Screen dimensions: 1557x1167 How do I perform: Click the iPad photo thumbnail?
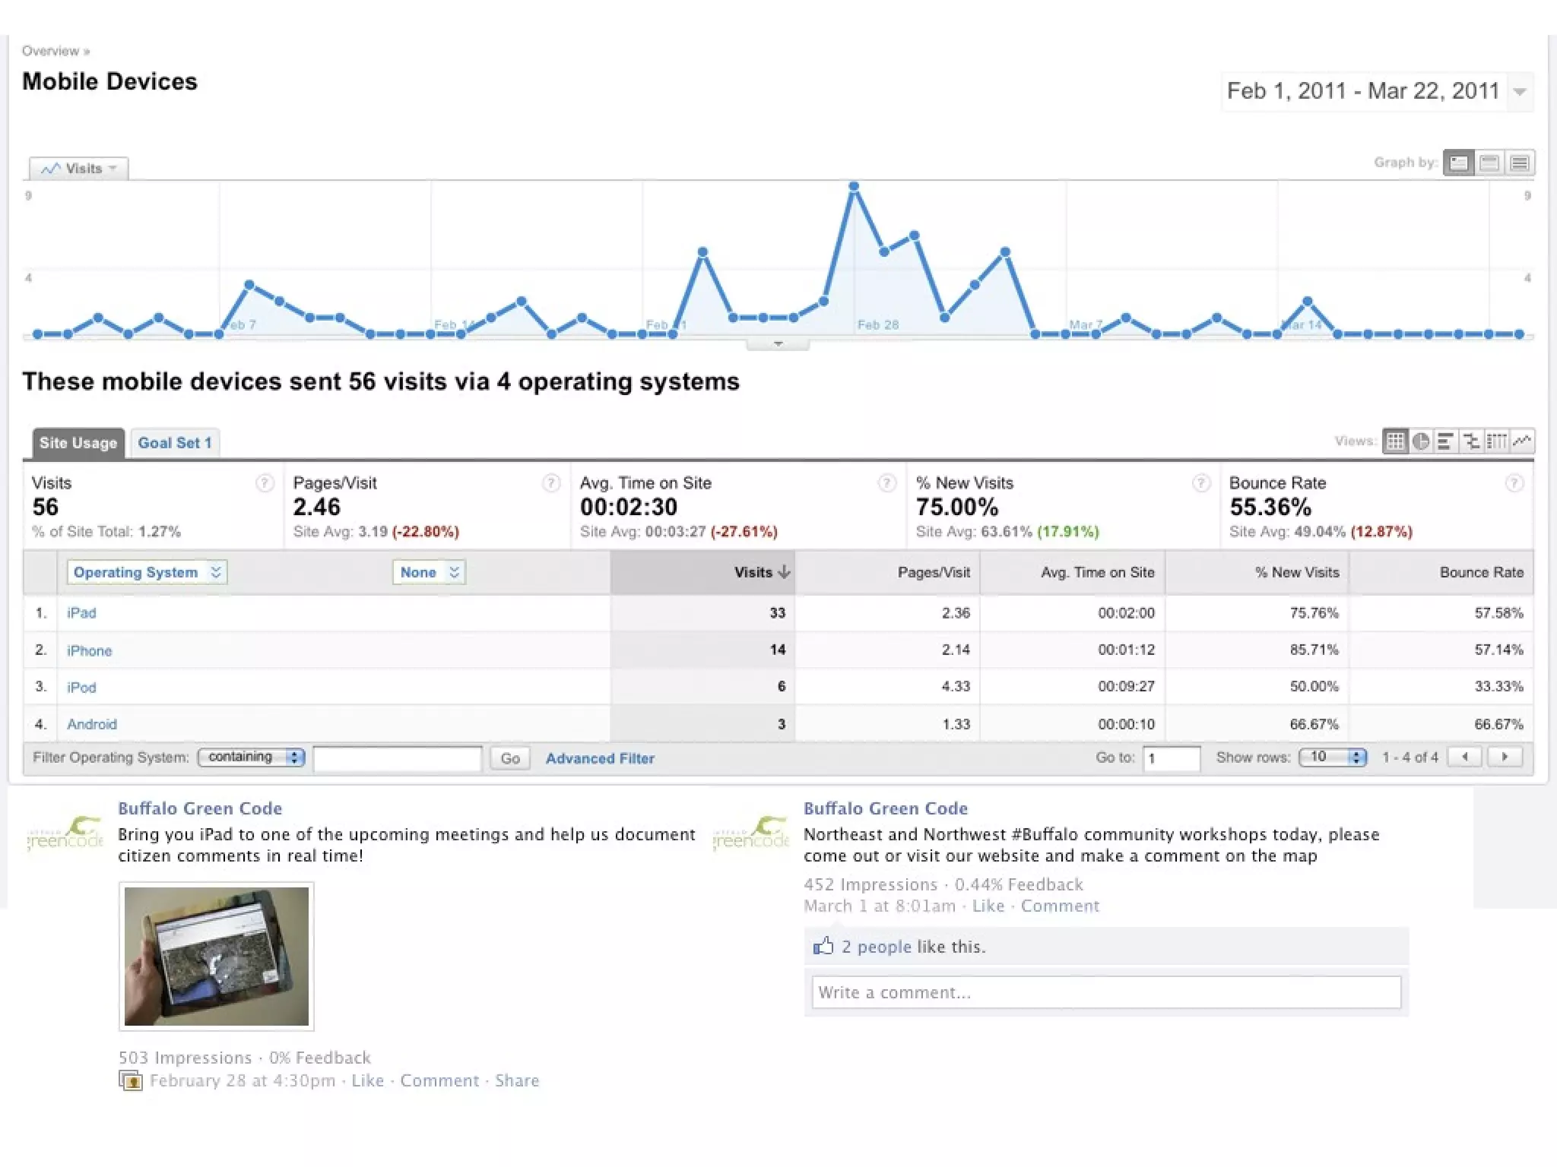217,956
